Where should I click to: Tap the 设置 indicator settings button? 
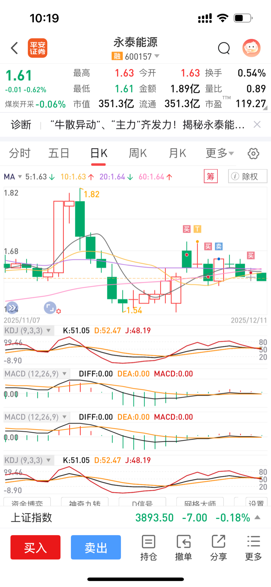click(x=256, y=503)
